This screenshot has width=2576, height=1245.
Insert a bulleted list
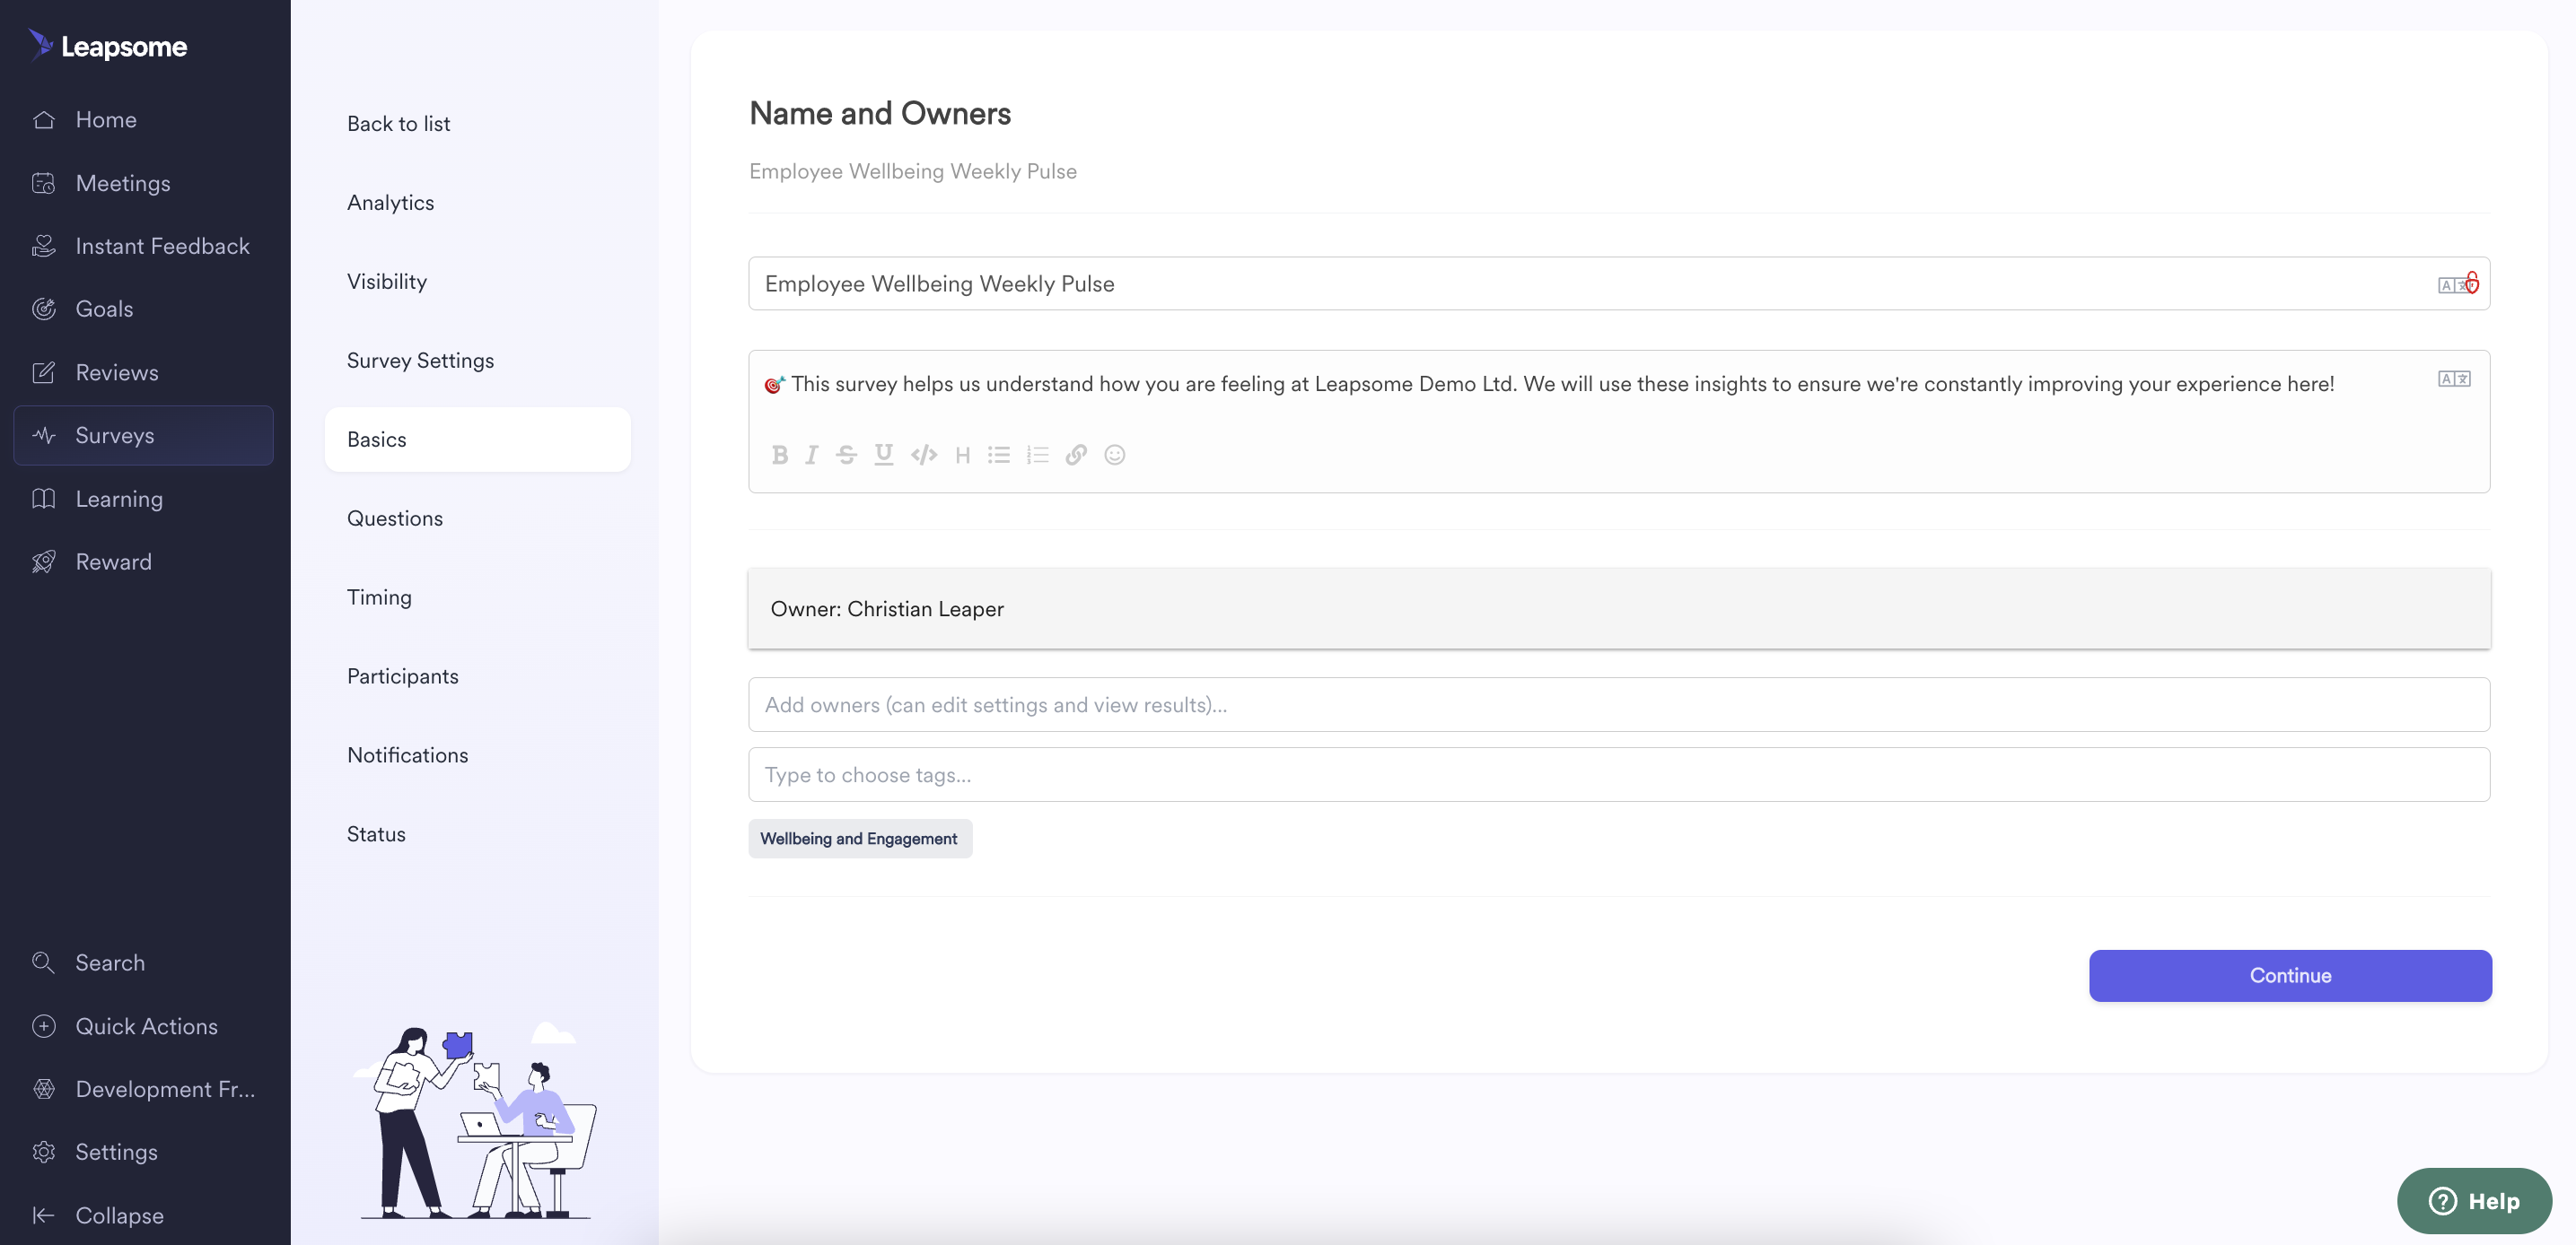pyautogui.click(x=999, y=455)
